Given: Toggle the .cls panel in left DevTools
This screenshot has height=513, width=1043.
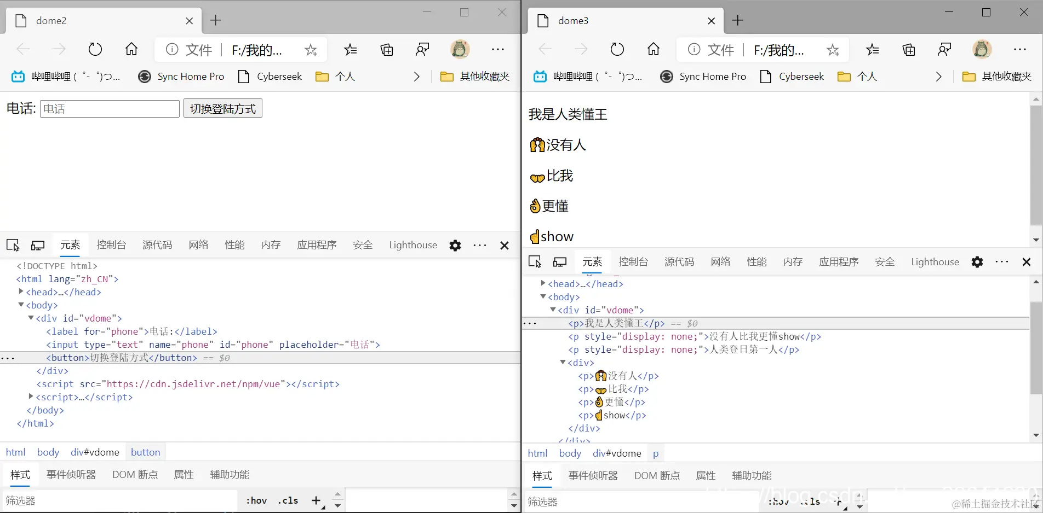Looking at the screenshot, I should click(288, 500).
